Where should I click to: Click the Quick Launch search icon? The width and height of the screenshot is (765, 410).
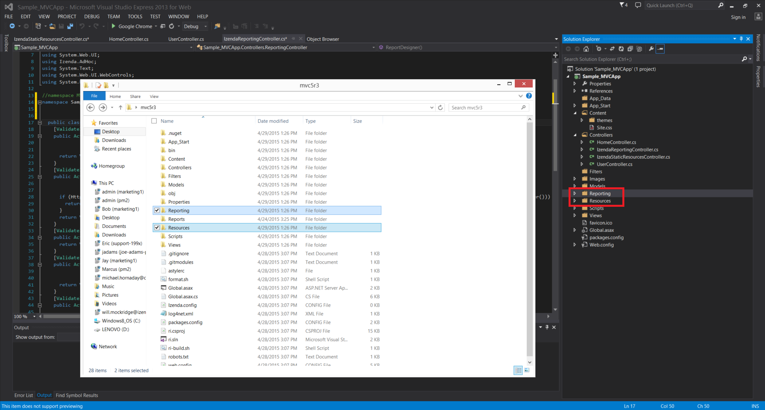(x=720, y=5)
